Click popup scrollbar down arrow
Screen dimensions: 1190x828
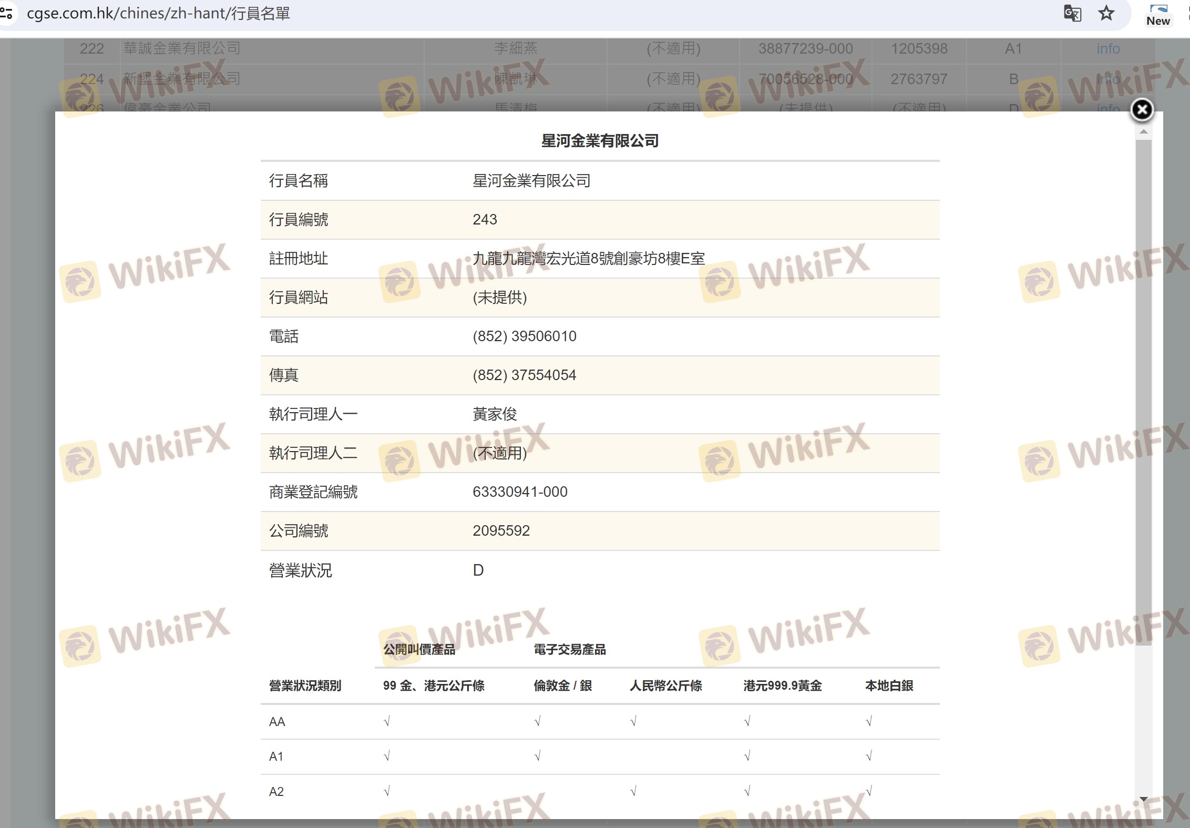click(x=1143, y=799)
